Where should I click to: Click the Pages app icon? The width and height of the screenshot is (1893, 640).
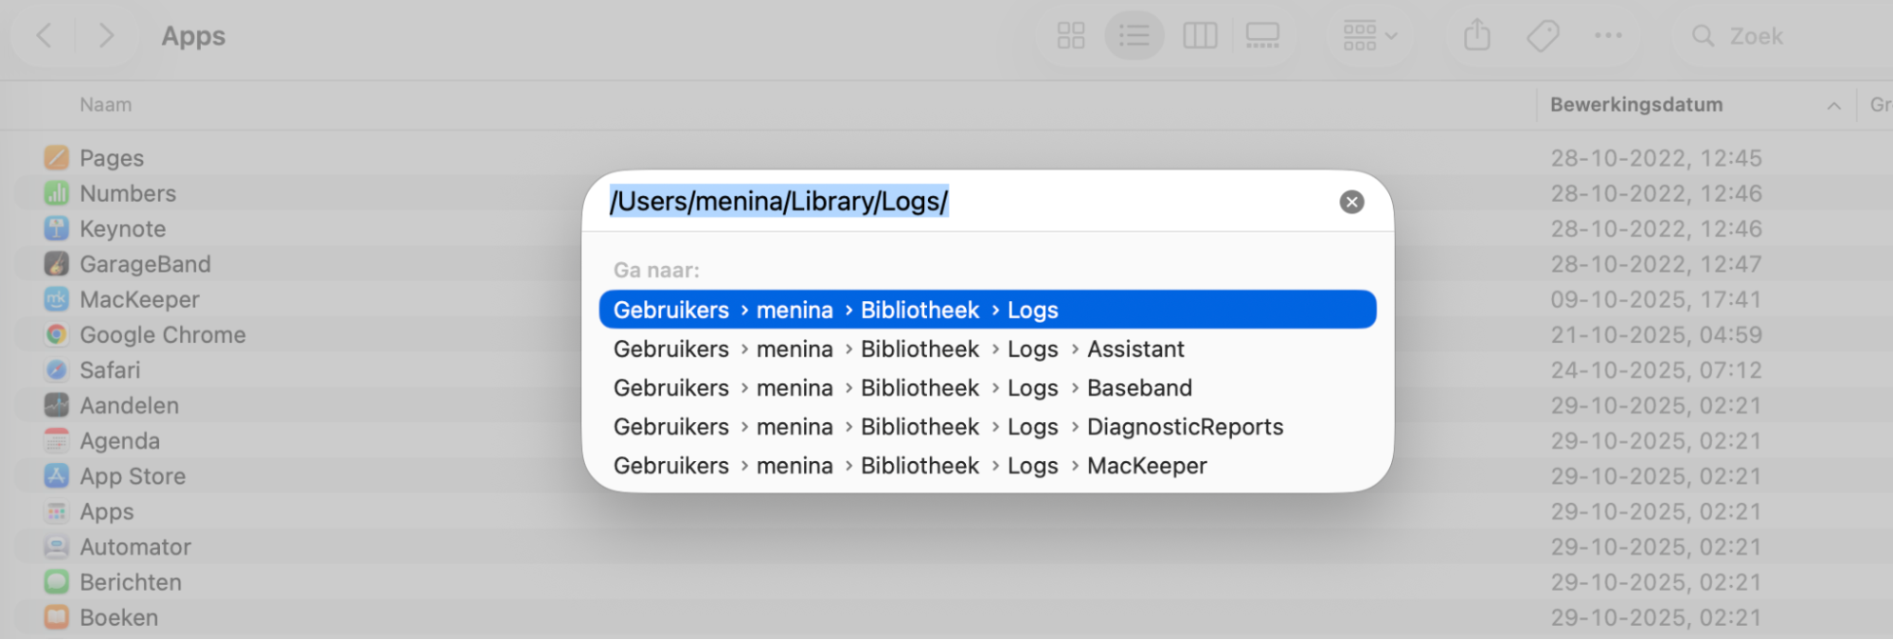pos(57,157)
